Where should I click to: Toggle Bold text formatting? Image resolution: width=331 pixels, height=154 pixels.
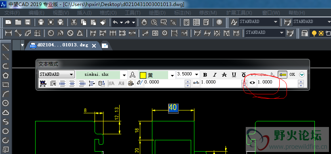205,75
